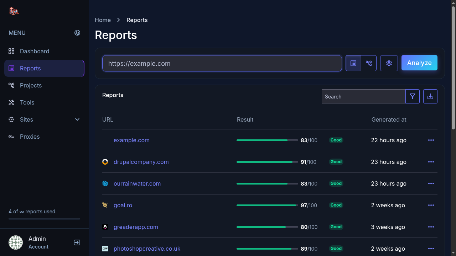Open the goai.ro report

point(123,205)
